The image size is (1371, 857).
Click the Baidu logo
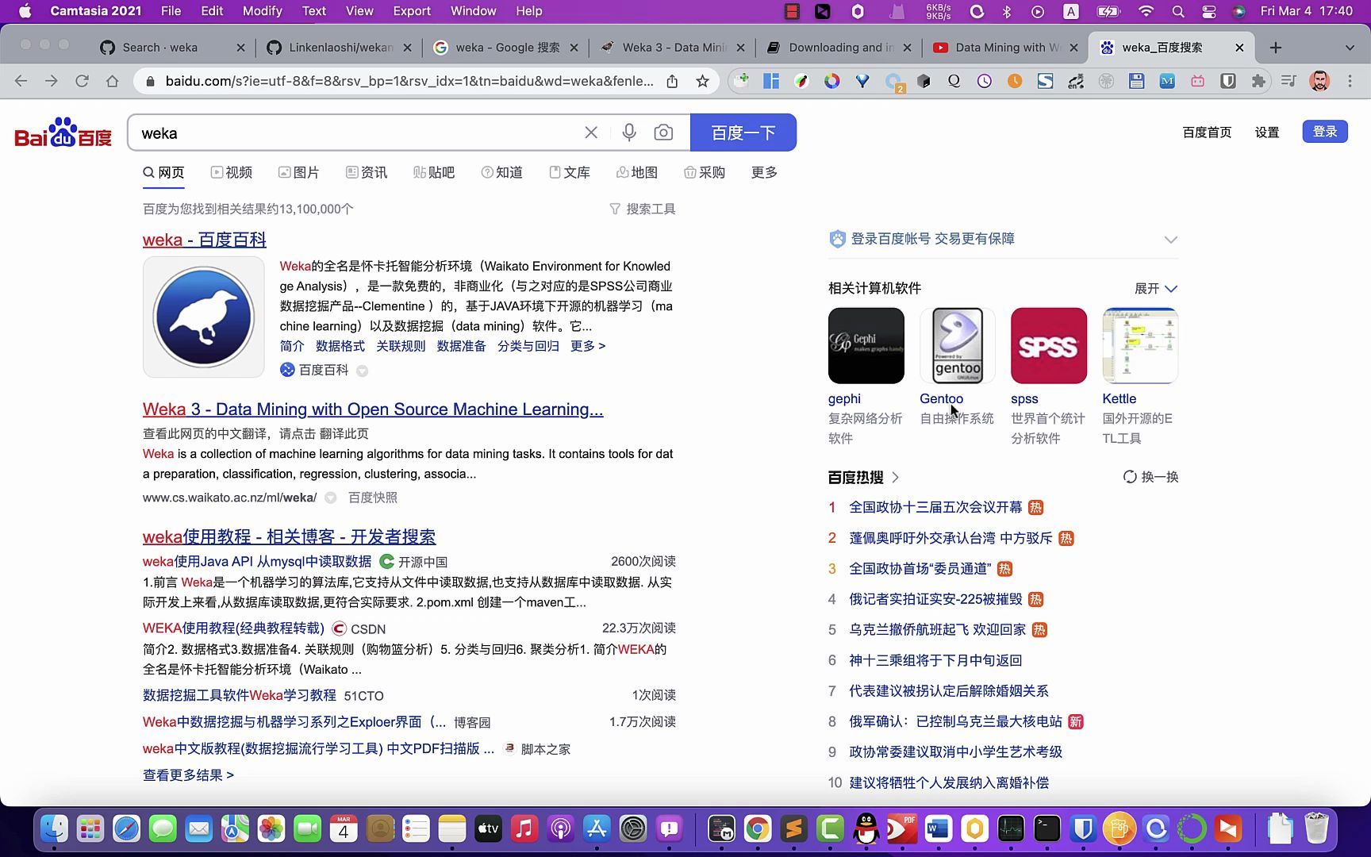pos(63,133)
